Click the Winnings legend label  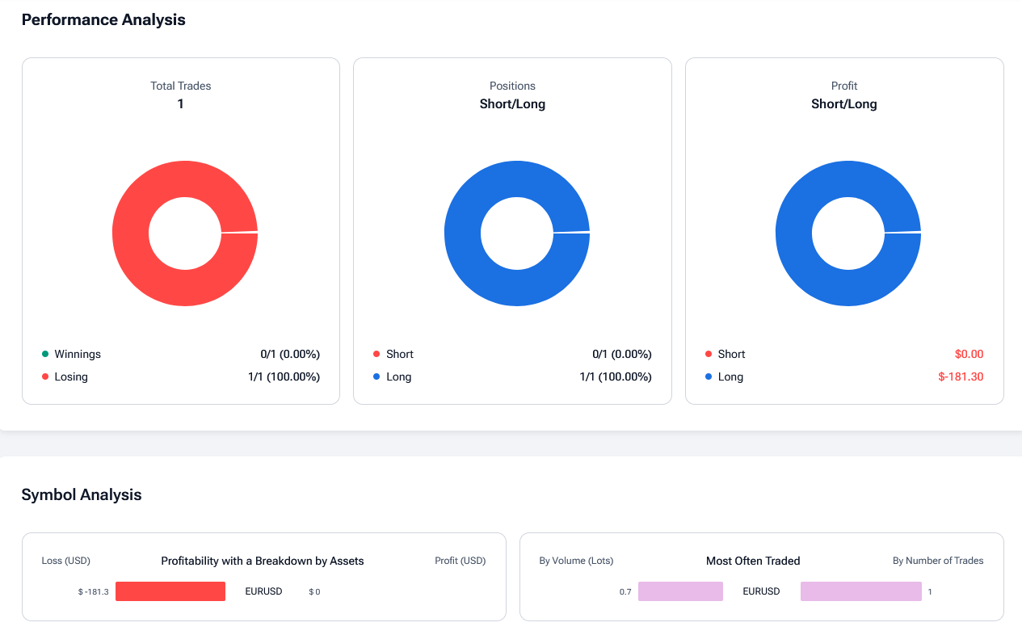[x=78, y=354]
